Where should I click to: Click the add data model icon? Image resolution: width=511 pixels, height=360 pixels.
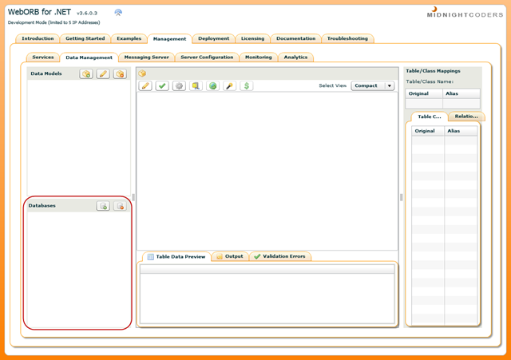(x=86, y=74)
